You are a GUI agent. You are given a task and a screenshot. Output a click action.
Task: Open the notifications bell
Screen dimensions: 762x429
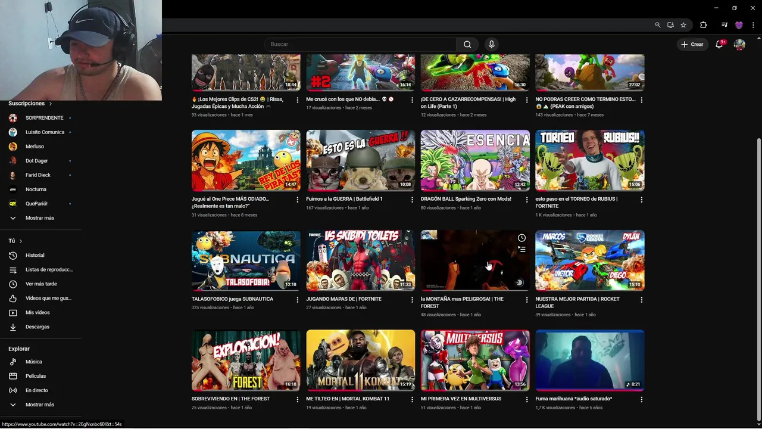pos(719,44)
